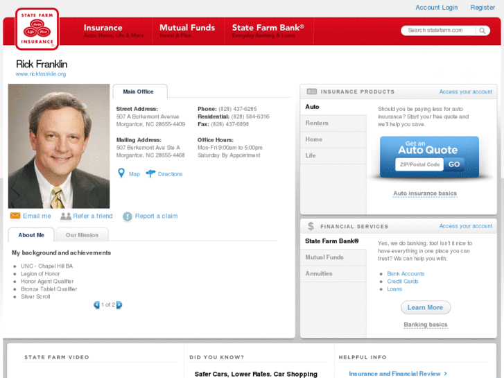Click the Report a claim link
Screen dimensions: 504x378
coord(156,216)
